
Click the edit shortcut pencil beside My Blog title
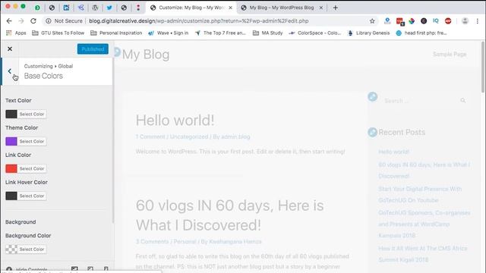117,52
